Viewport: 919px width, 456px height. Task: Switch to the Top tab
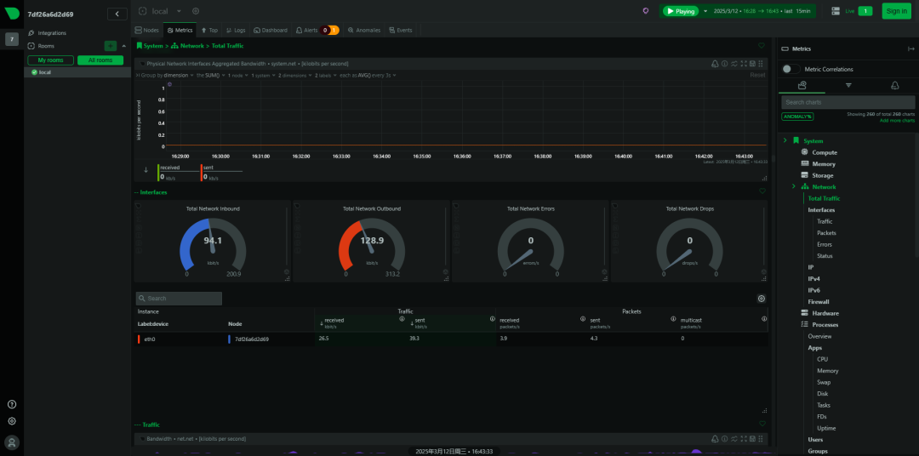click(x=209, y=30)
